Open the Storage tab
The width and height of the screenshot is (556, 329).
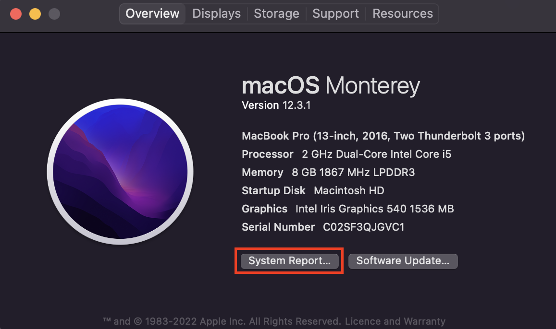pos(276,13)
